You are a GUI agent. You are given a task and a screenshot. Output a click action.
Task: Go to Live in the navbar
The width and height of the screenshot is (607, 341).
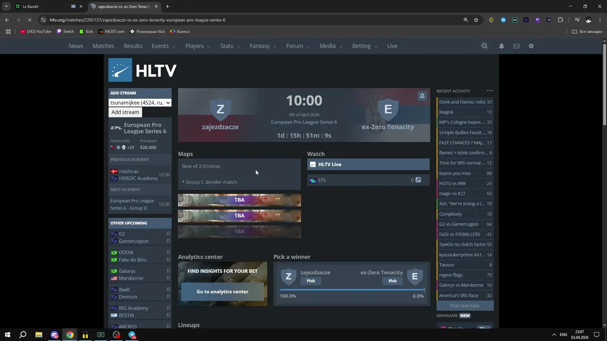click(x=392, y=46)
